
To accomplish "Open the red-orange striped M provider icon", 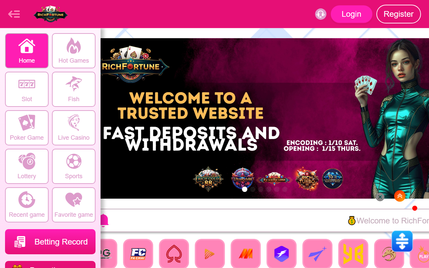I will [x=246, y=254].
